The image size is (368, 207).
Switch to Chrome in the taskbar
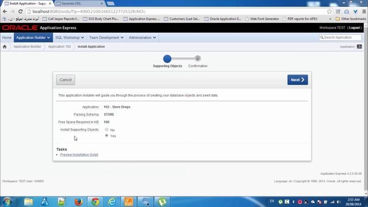[95, 202]
